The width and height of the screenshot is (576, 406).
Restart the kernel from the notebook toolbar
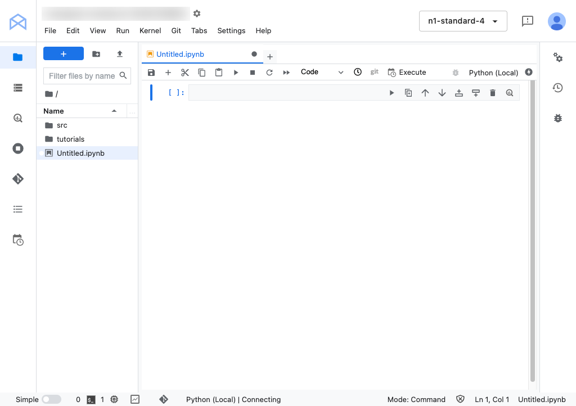269,73
